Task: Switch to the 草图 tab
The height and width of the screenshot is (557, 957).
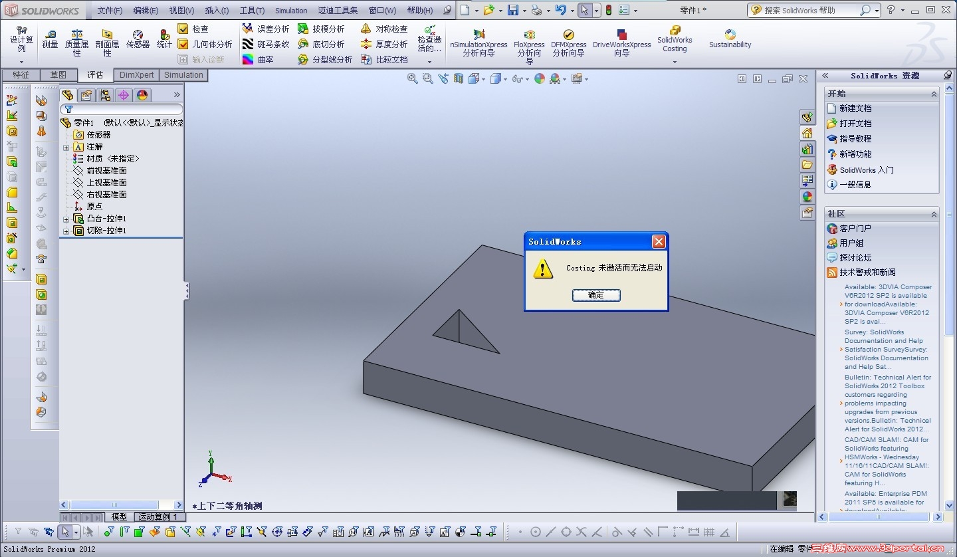Action: 58,75
